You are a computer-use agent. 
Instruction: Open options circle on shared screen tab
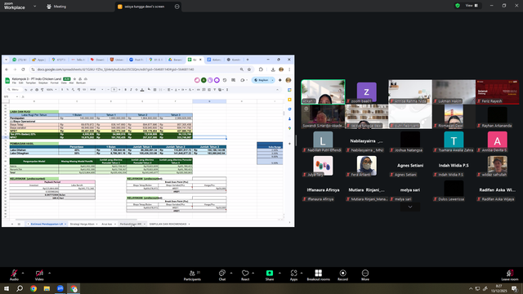(177, 7)
